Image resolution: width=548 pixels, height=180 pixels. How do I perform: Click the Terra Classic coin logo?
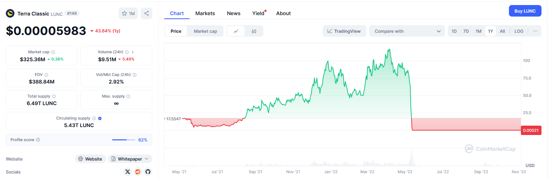click(x=10, y=14)
